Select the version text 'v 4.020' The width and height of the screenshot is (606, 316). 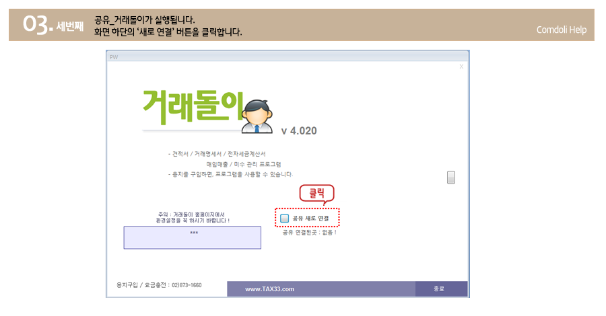tap(299, 131)
